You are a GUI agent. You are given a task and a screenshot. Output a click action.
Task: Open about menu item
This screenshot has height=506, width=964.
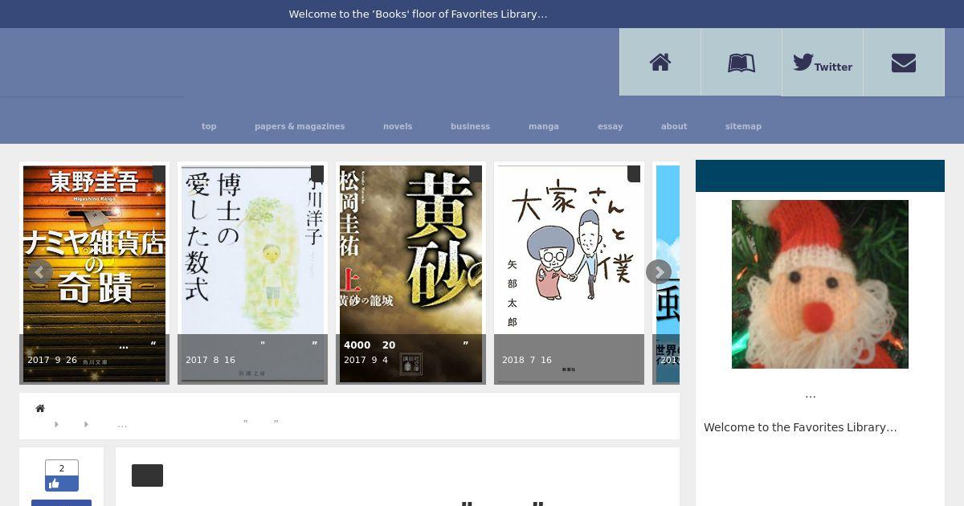[674, 126]
